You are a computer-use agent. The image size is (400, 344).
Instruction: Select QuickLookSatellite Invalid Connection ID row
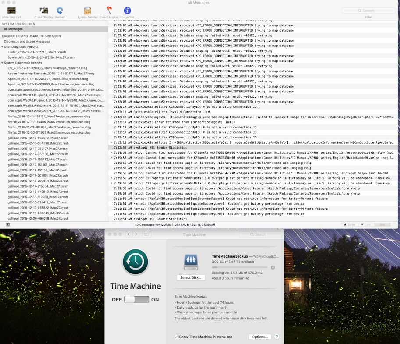(x=253, y=112)
